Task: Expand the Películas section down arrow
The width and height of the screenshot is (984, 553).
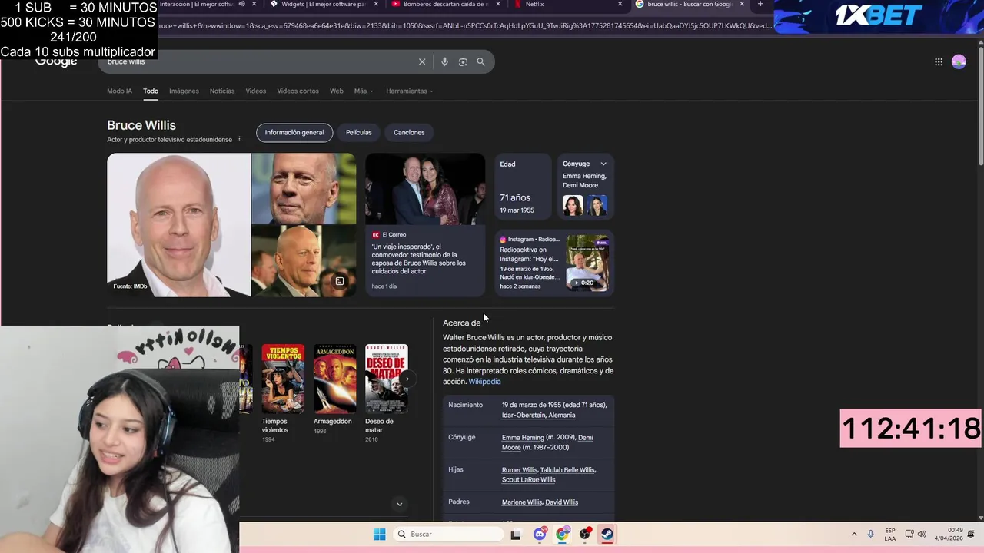Action: pyautogui.click(x=399, y=504)
